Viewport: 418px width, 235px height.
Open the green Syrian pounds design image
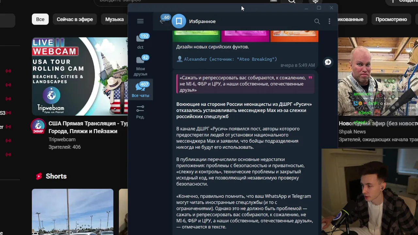[x=196, y=36]
